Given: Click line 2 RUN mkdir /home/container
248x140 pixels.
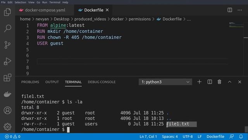Looking at the screenshot, I should (70, 31).
